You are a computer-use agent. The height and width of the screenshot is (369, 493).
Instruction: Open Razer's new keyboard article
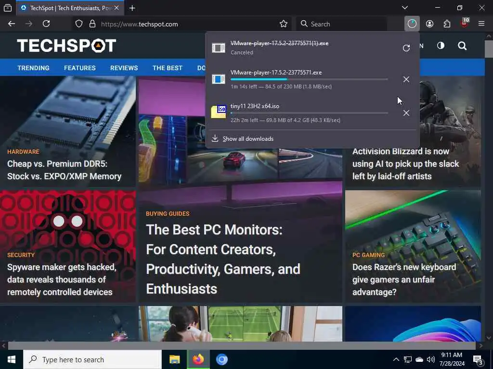(x=404, y=280)
